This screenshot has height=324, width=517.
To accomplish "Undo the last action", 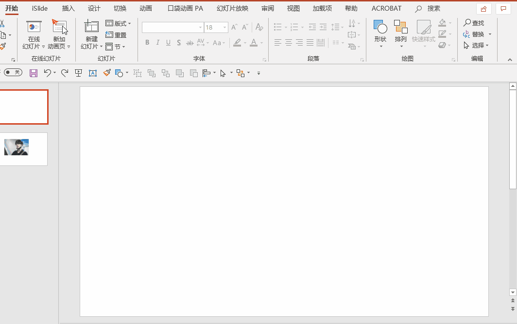I will pos(48,73).
